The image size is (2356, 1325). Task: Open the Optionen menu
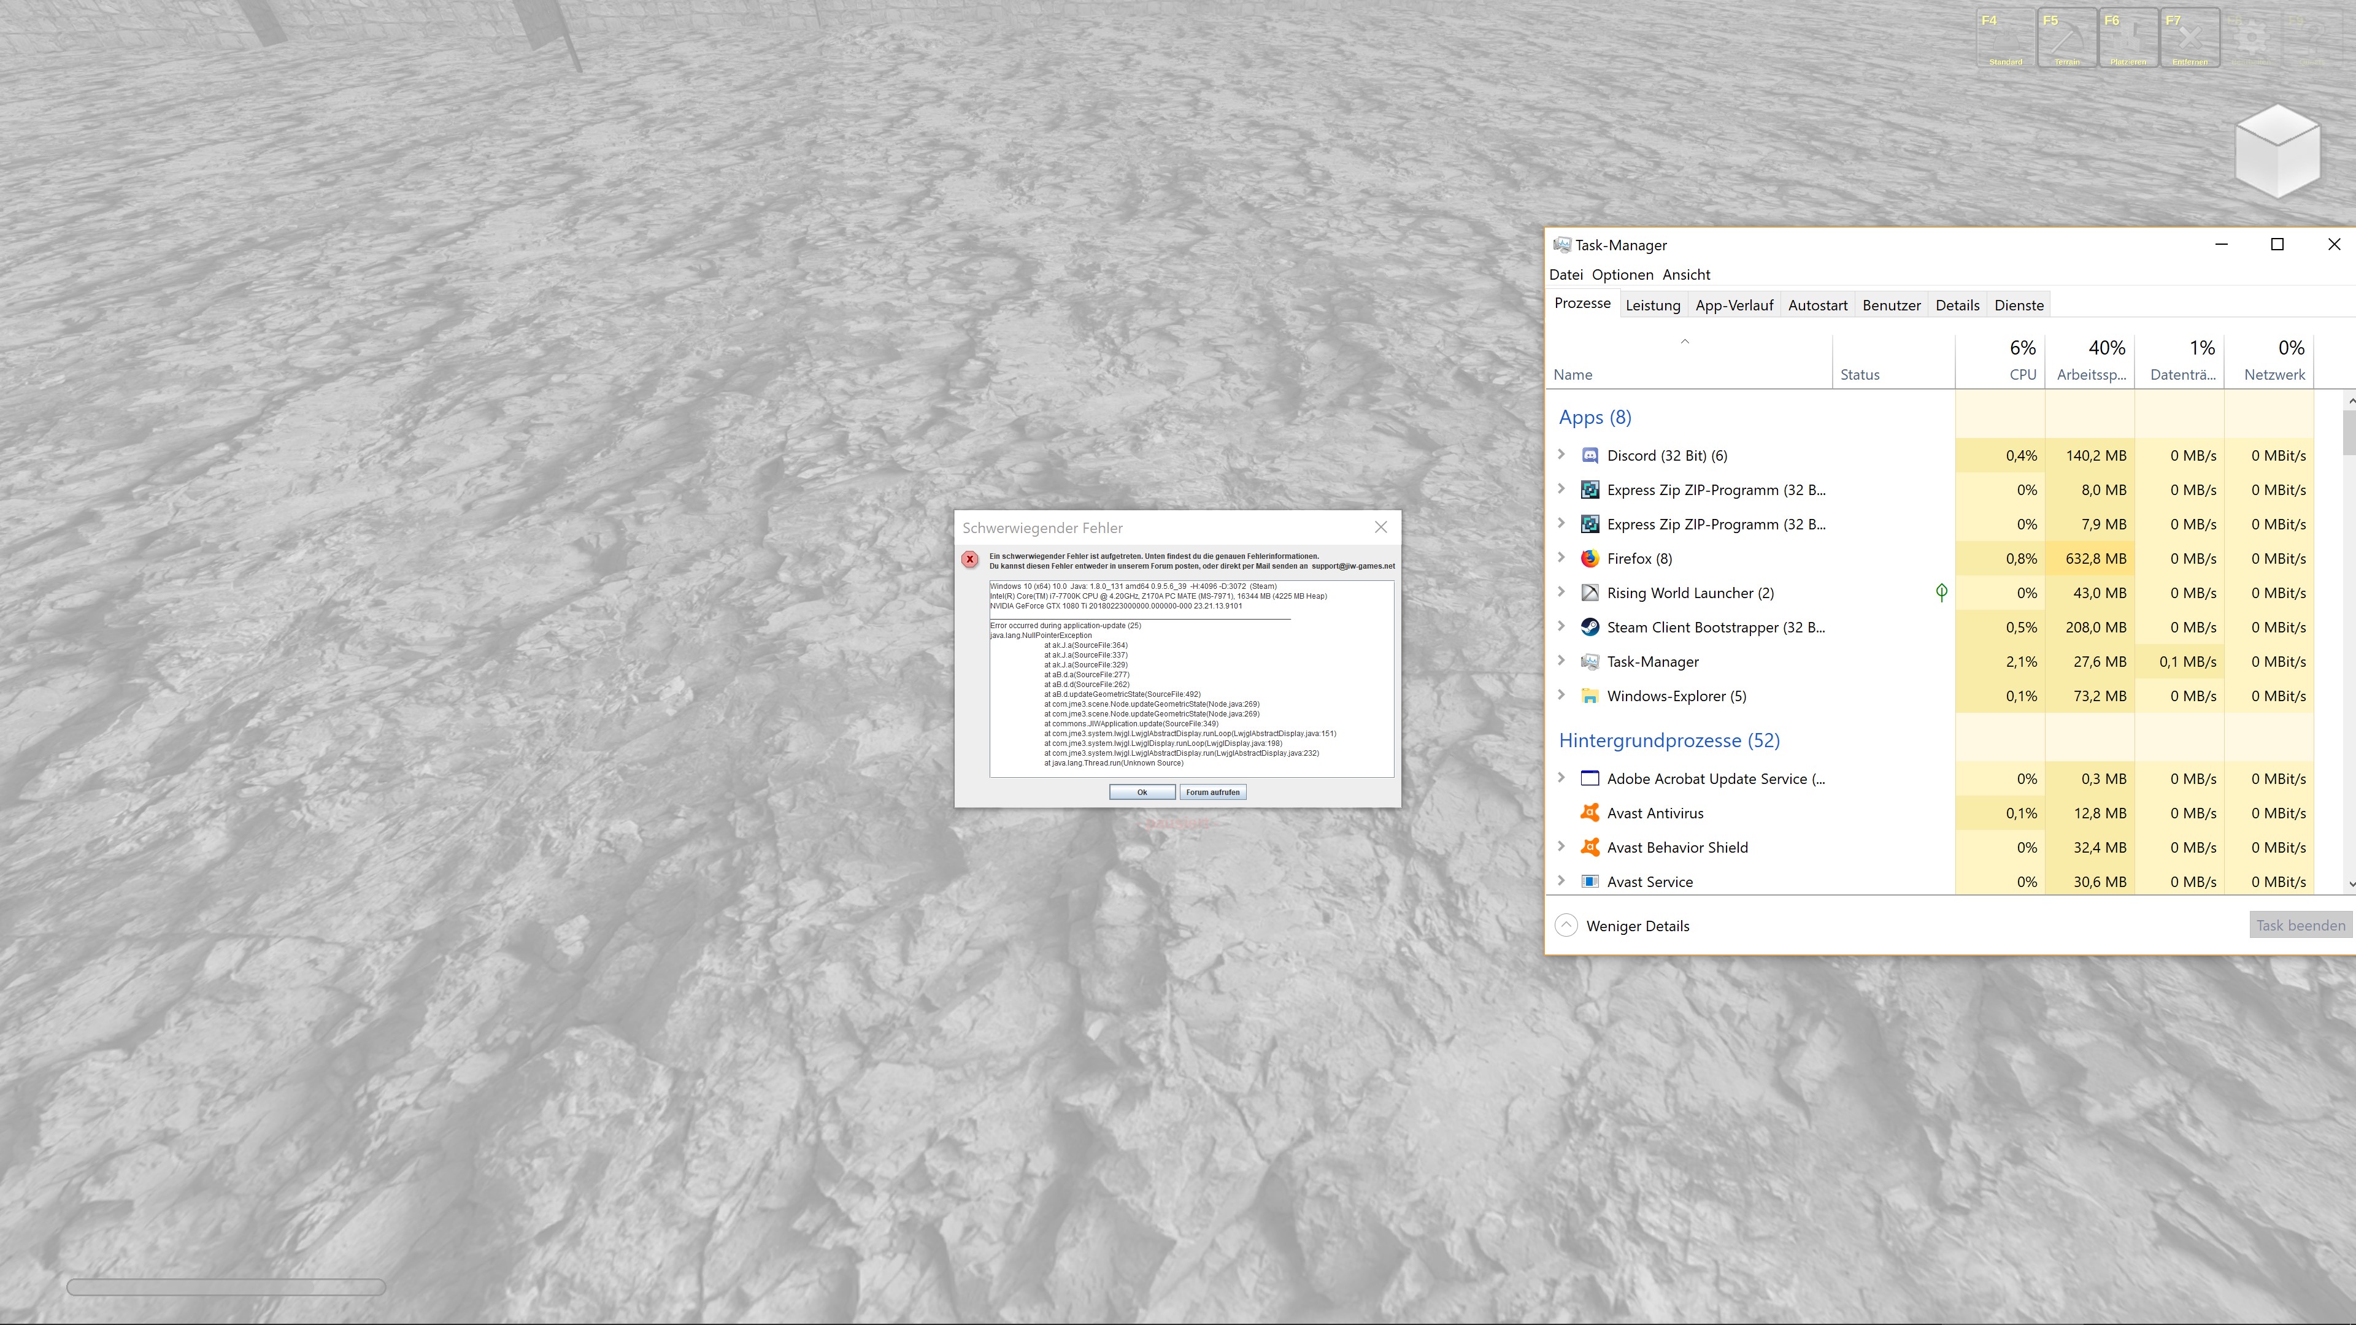(x=1622, y=274)
